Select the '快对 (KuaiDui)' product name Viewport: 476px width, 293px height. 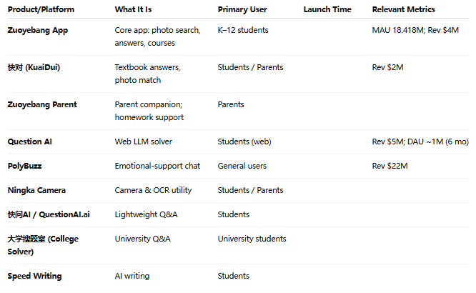click(x=34, y=67)
